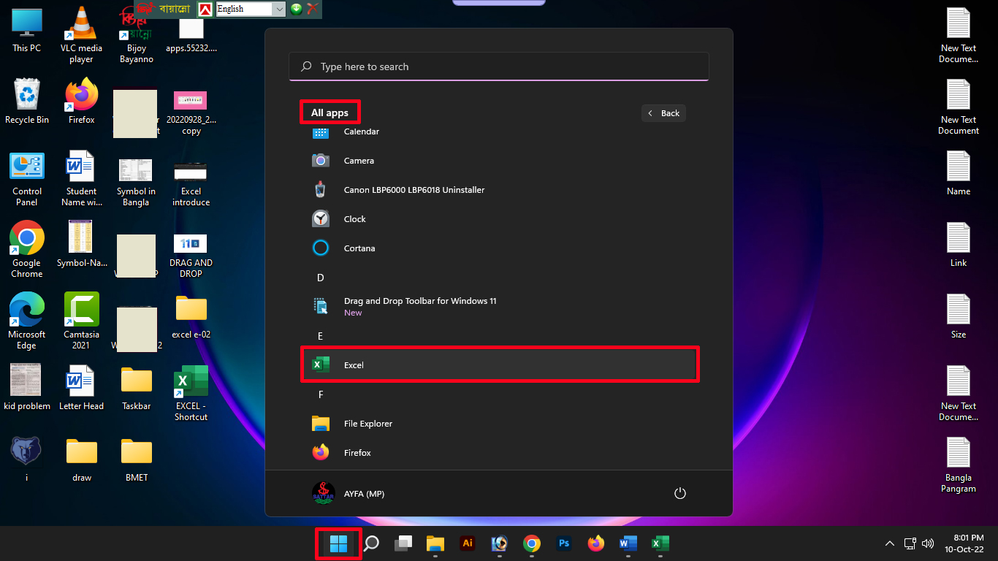This screenshot has height=561, width=998.
Task: Select the Control Panel desktop icon
Action: tap(27, 179)
